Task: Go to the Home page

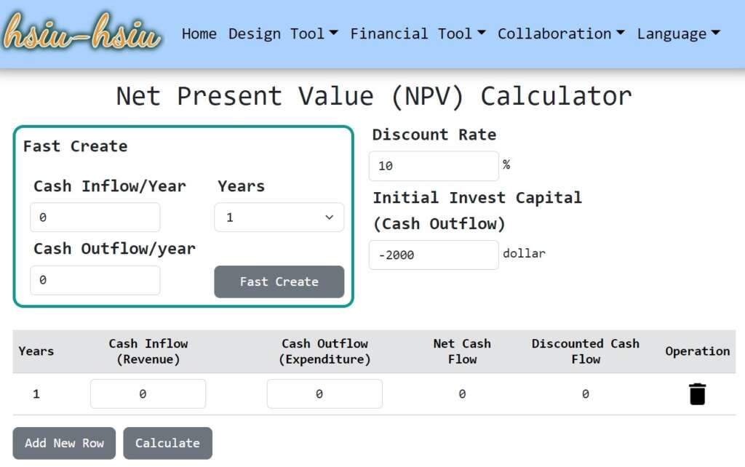Action: click(199, 33)
